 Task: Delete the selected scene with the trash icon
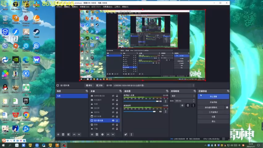pyautogui.click(x=63, y=135)
